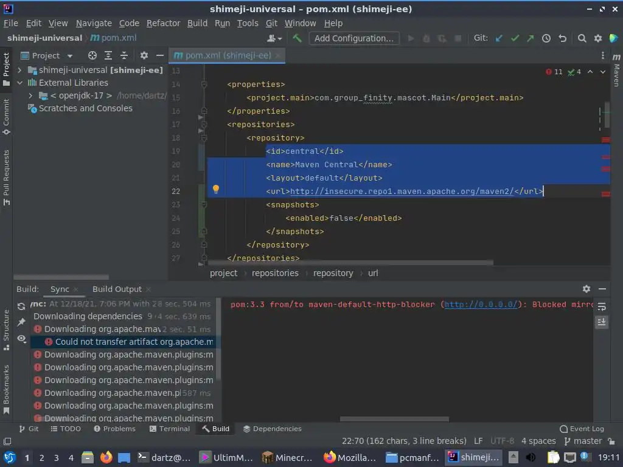
Task: Open the Structure sidebar tab
Action: coord(6,330)
